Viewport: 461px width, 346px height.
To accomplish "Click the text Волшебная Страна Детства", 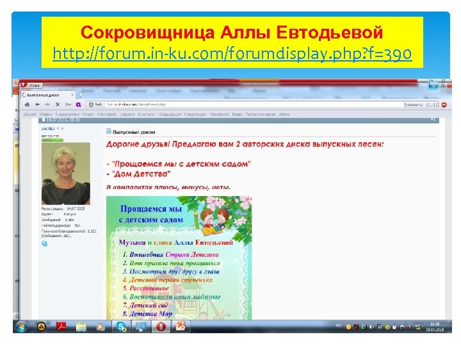I will click(x=174, y=254).
